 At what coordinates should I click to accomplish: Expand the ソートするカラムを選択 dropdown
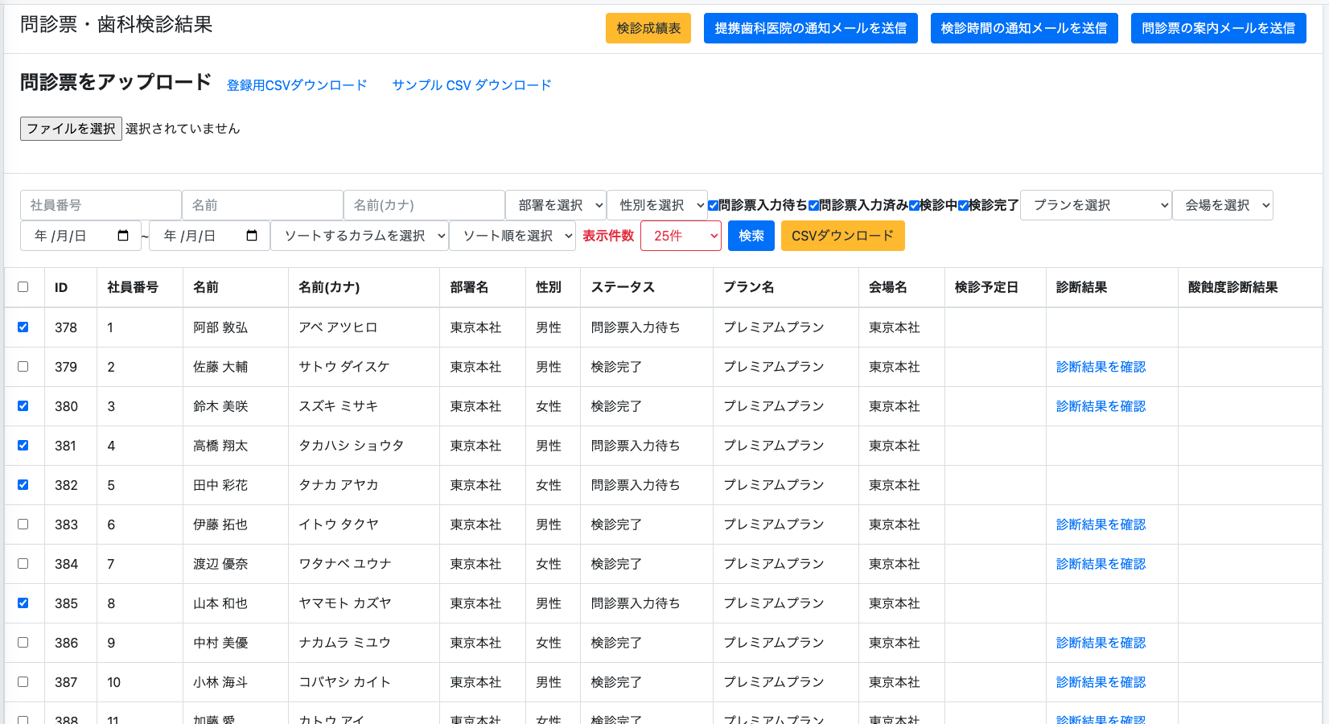[x=360, y=236]
